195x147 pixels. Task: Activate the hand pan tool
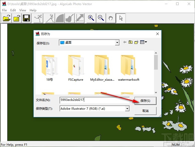coord(111,18)
